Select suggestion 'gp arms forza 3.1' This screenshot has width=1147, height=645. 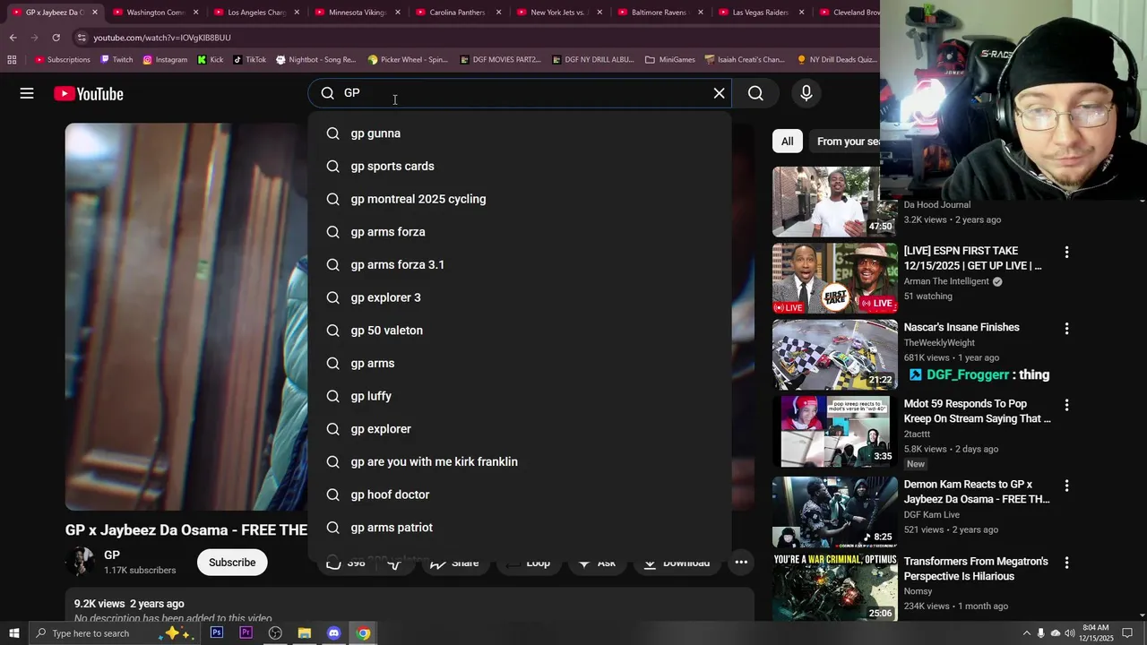[520, 264]
